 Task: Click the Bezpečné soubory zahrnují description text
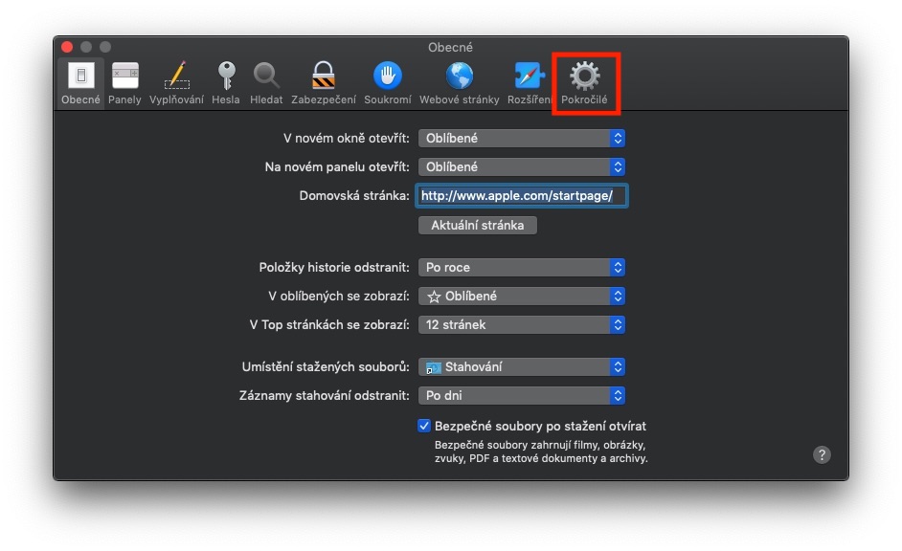(x=541, y=452)
